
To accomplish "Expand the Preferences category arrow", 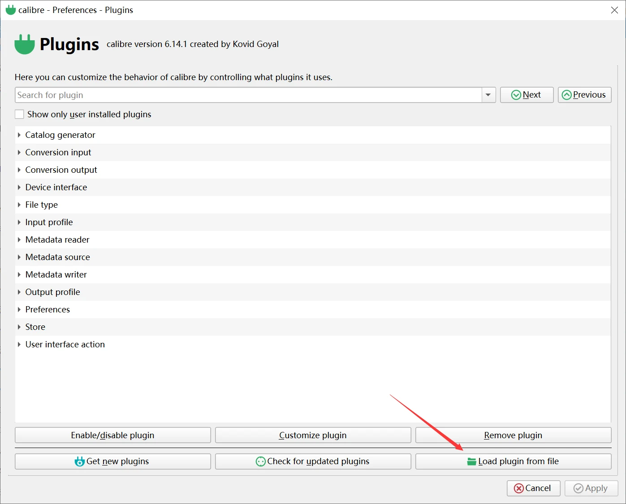I will 19,309.
